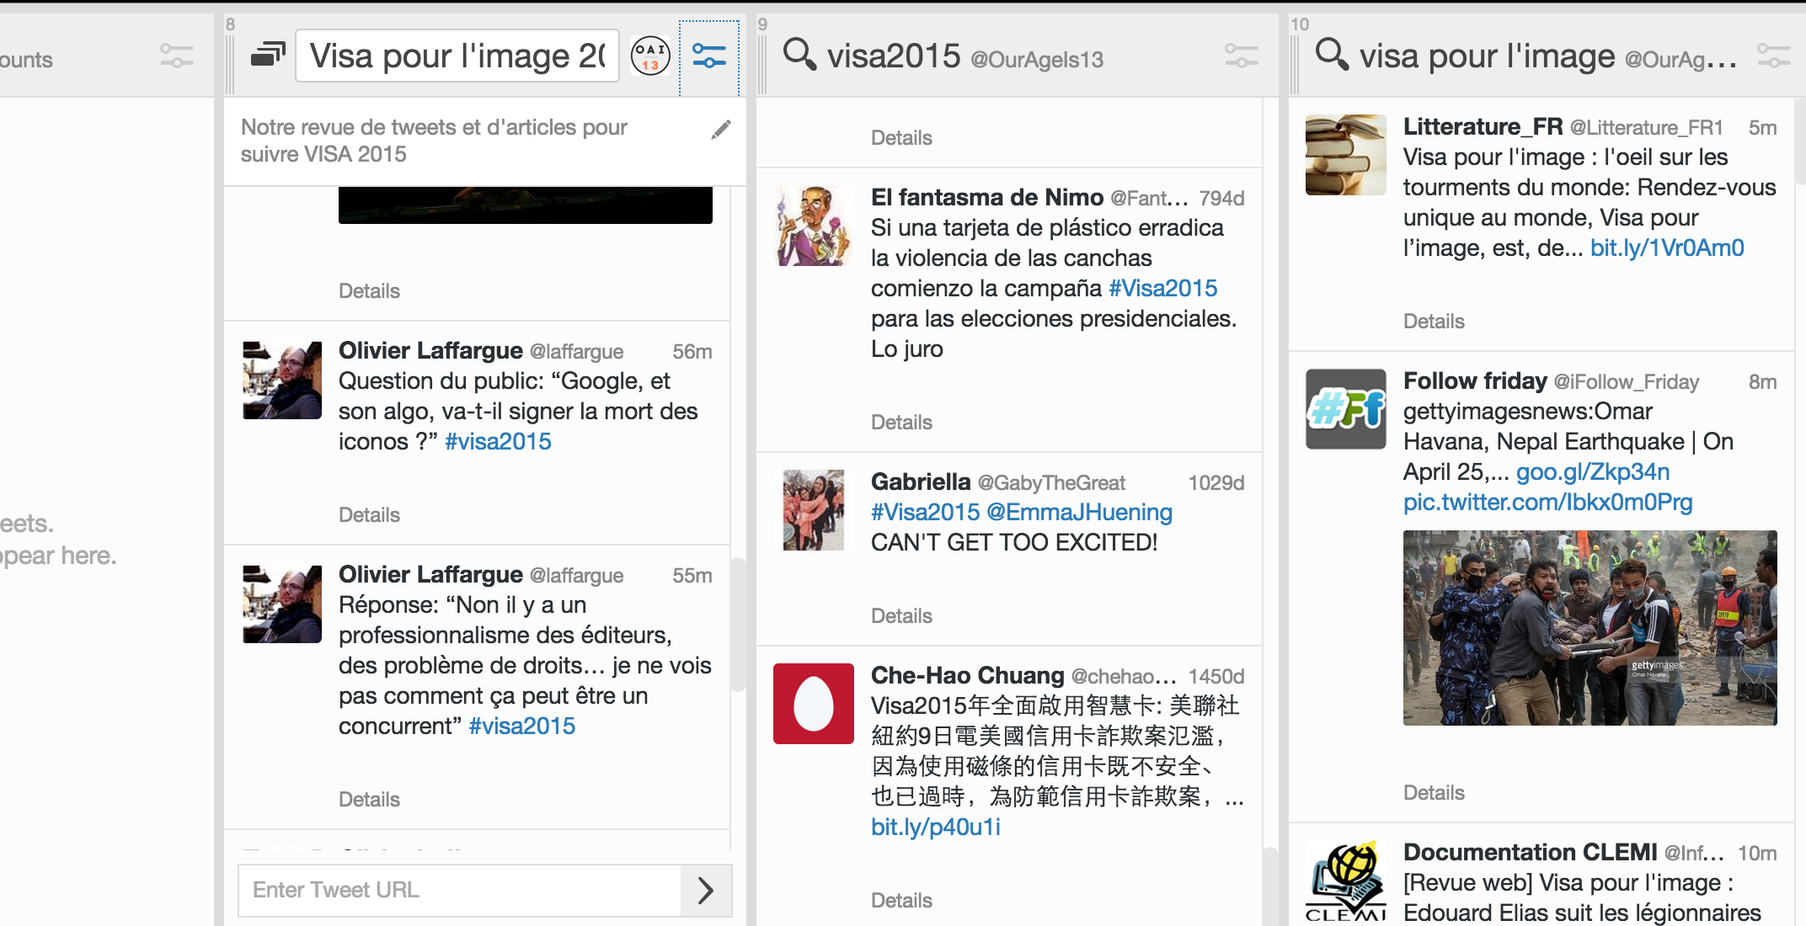Open Gabriella's profile avatar
Screen dimensions: 1806x926
pyautogui.click(x=813, y=510)
